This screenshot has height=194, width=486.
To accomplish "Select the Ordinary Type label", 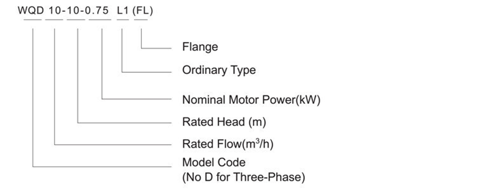I will 219,71.
